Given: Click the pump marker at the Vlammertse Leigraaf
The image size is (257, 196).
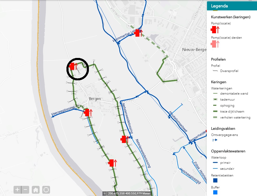Looking at the screenshot, I should [138, 33].
